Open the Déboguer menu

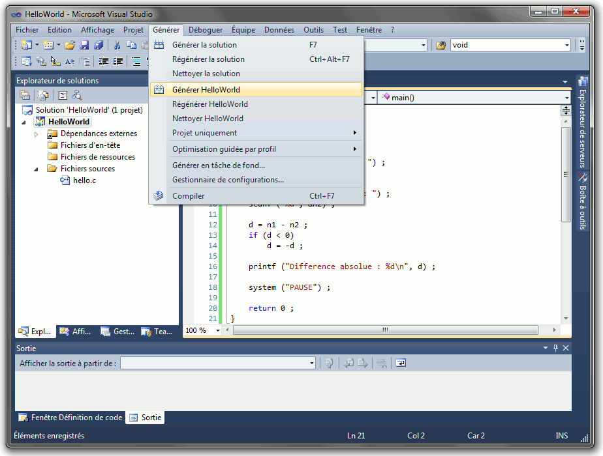click(x=206, y=30)
